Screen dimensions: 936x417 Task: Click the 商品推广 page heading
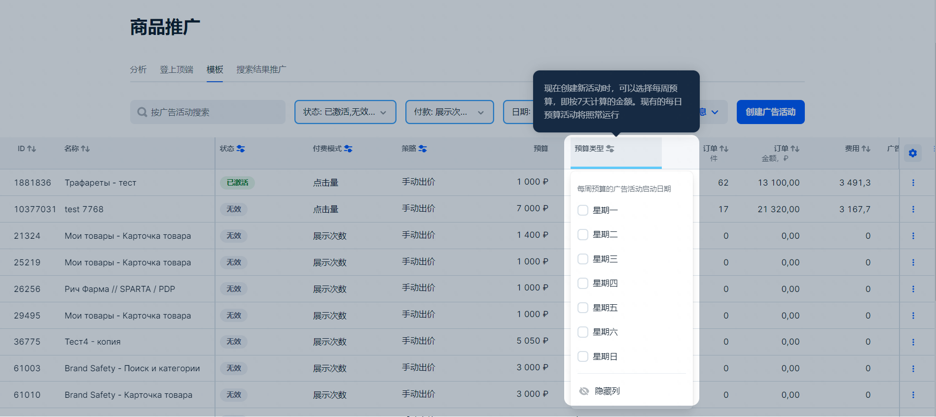click(x=165, y=27)
